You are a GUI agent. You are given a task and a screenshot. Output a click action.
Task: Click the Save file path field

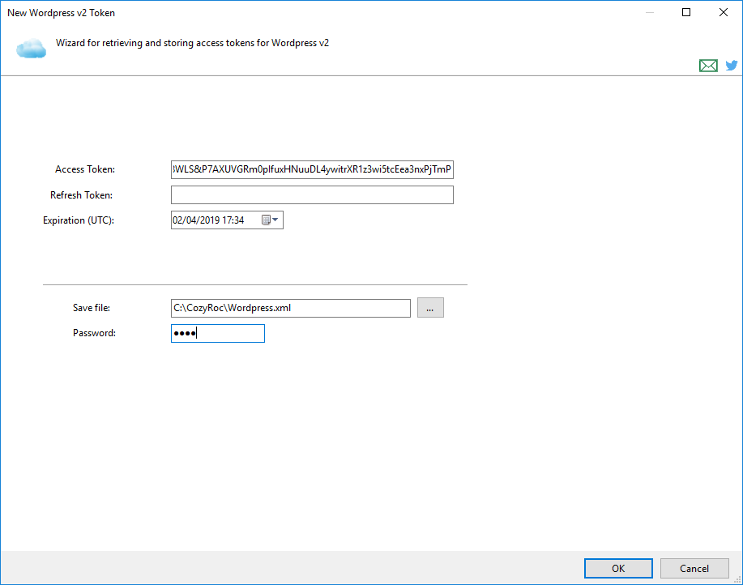(x=290, y=308)
